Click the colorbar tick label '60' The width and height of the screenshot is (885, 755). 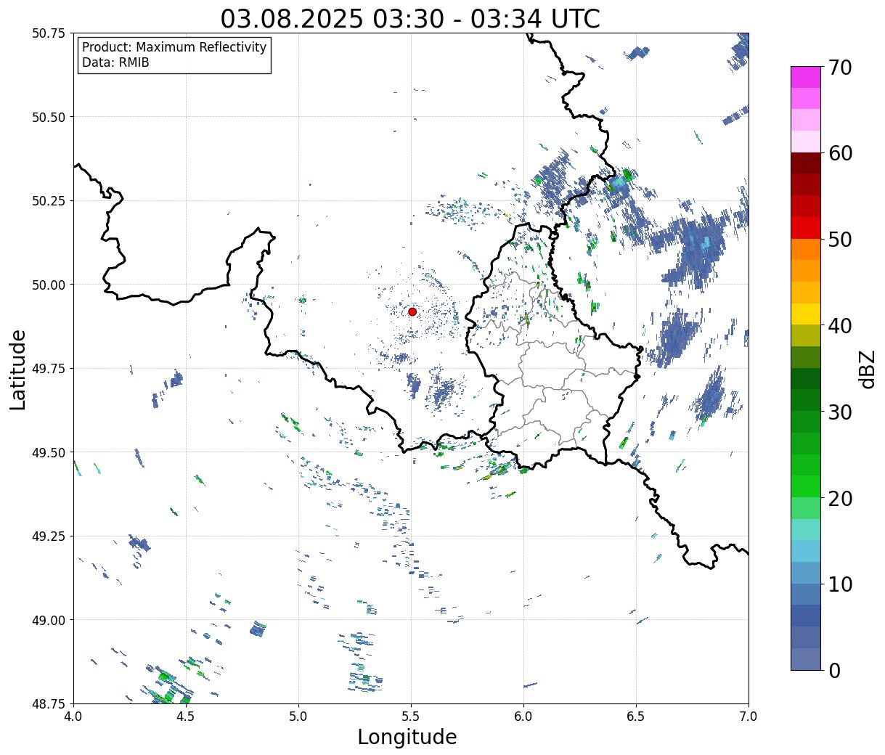pos(840,153)
